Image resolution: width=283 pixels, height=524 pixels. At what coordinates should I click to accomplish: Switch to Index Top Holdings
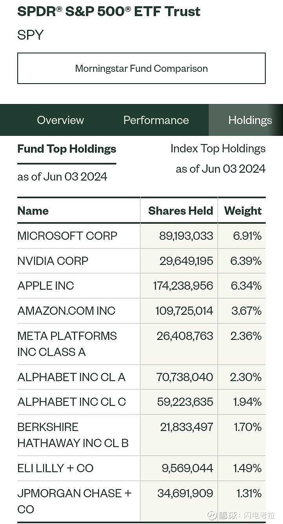click(218, 149)
